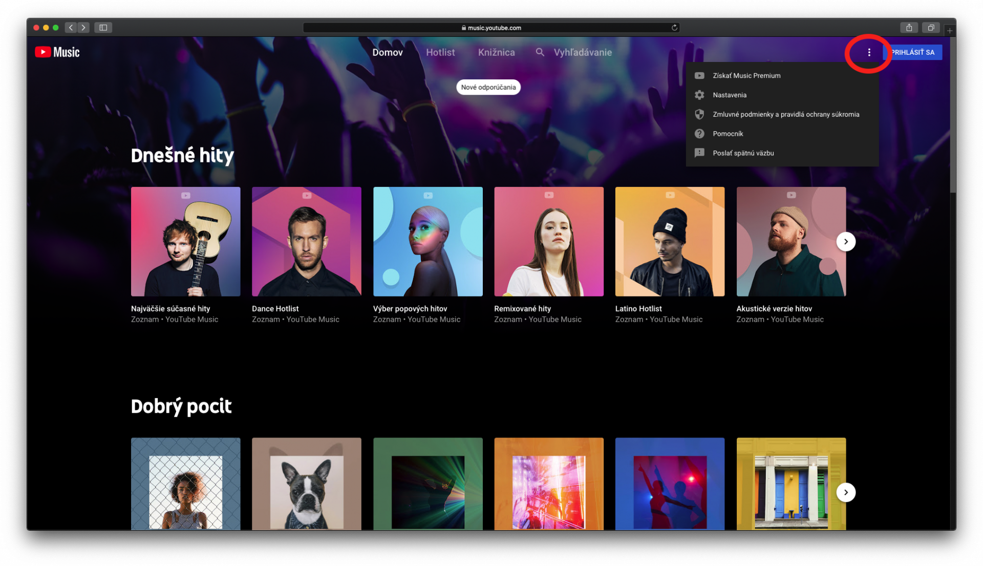
Task: Open the orange concert crowd playlist thumbnail
Action: pos(549,484)
